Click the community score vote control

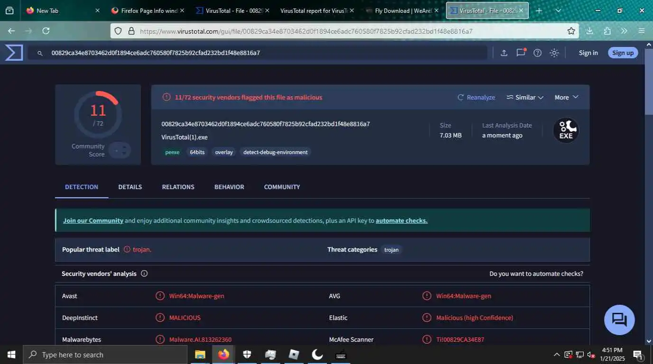[x=119, y=150]
